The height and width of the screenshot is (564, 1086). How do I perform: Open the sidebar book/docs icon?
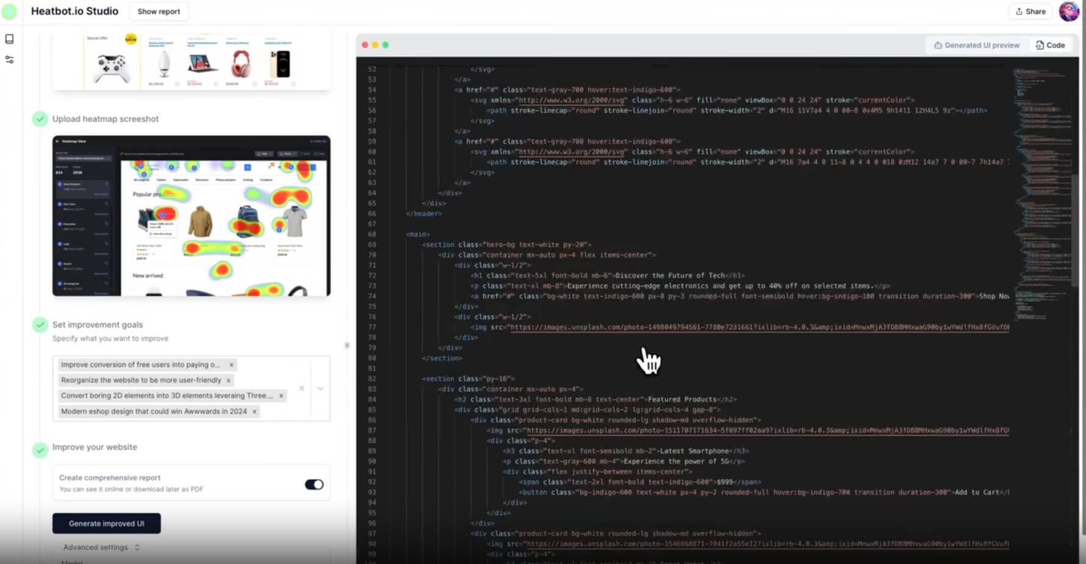9,39
